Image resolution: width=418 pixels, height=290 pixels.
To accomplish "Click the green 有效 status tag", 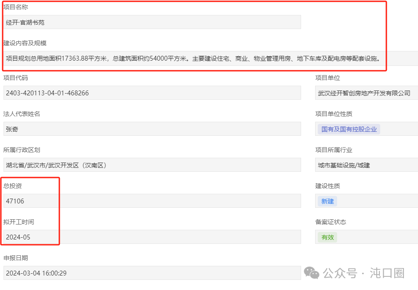I will [327, 237].
